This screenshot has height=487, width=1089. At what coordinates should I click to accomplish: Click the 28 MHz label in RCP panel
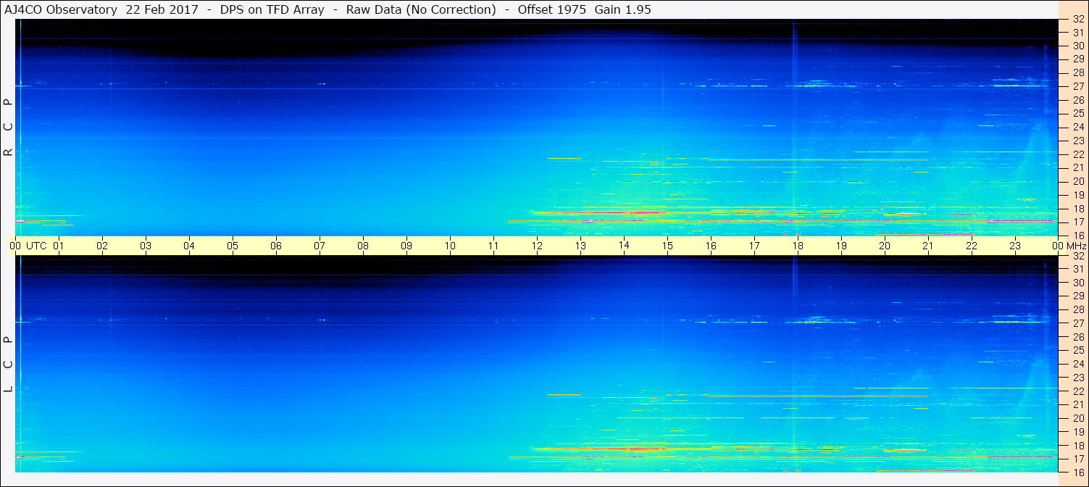coord(1078,72)
